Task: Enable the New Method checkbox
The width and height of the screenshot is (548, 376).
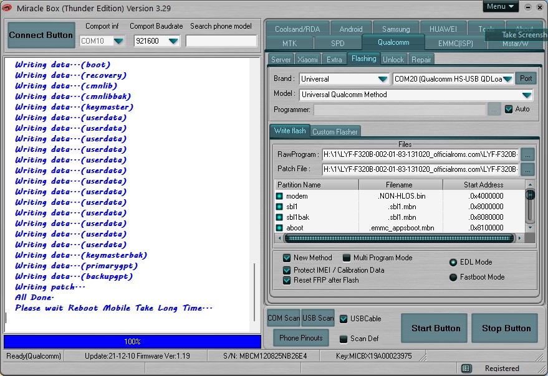Action: [287, 258]
